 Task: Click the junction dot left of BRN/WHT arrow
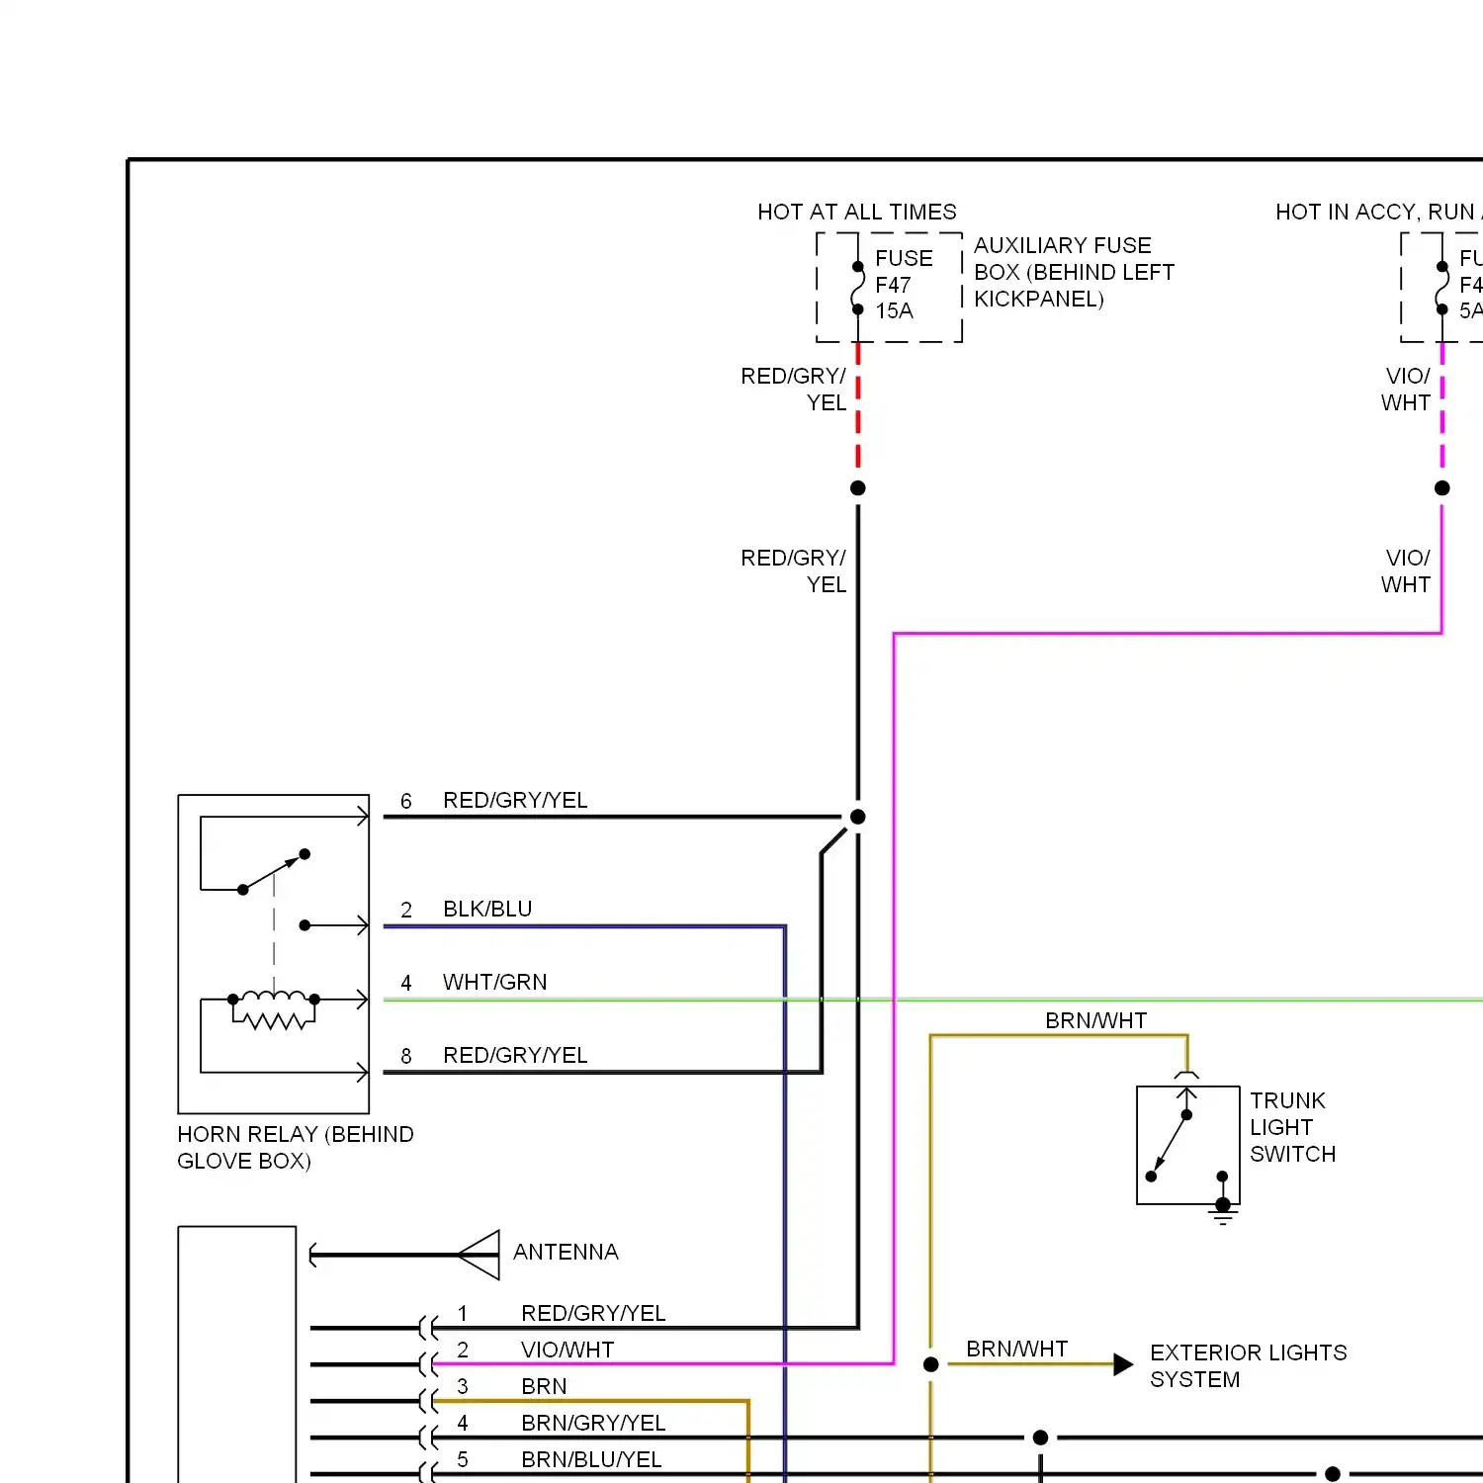click(x=930, y=1364)
